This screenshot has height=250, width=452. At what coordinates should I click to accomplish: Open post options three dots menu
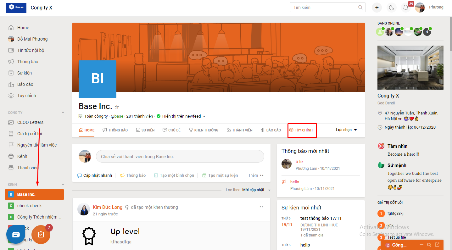click(261, 207)
